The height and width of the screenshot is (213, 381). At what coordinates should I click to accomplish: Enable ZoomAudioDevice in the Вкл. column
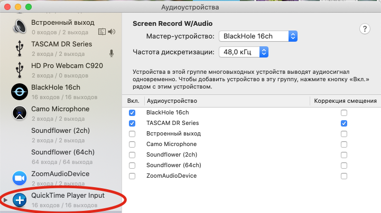pyautogui.click(x=132, y=176)
